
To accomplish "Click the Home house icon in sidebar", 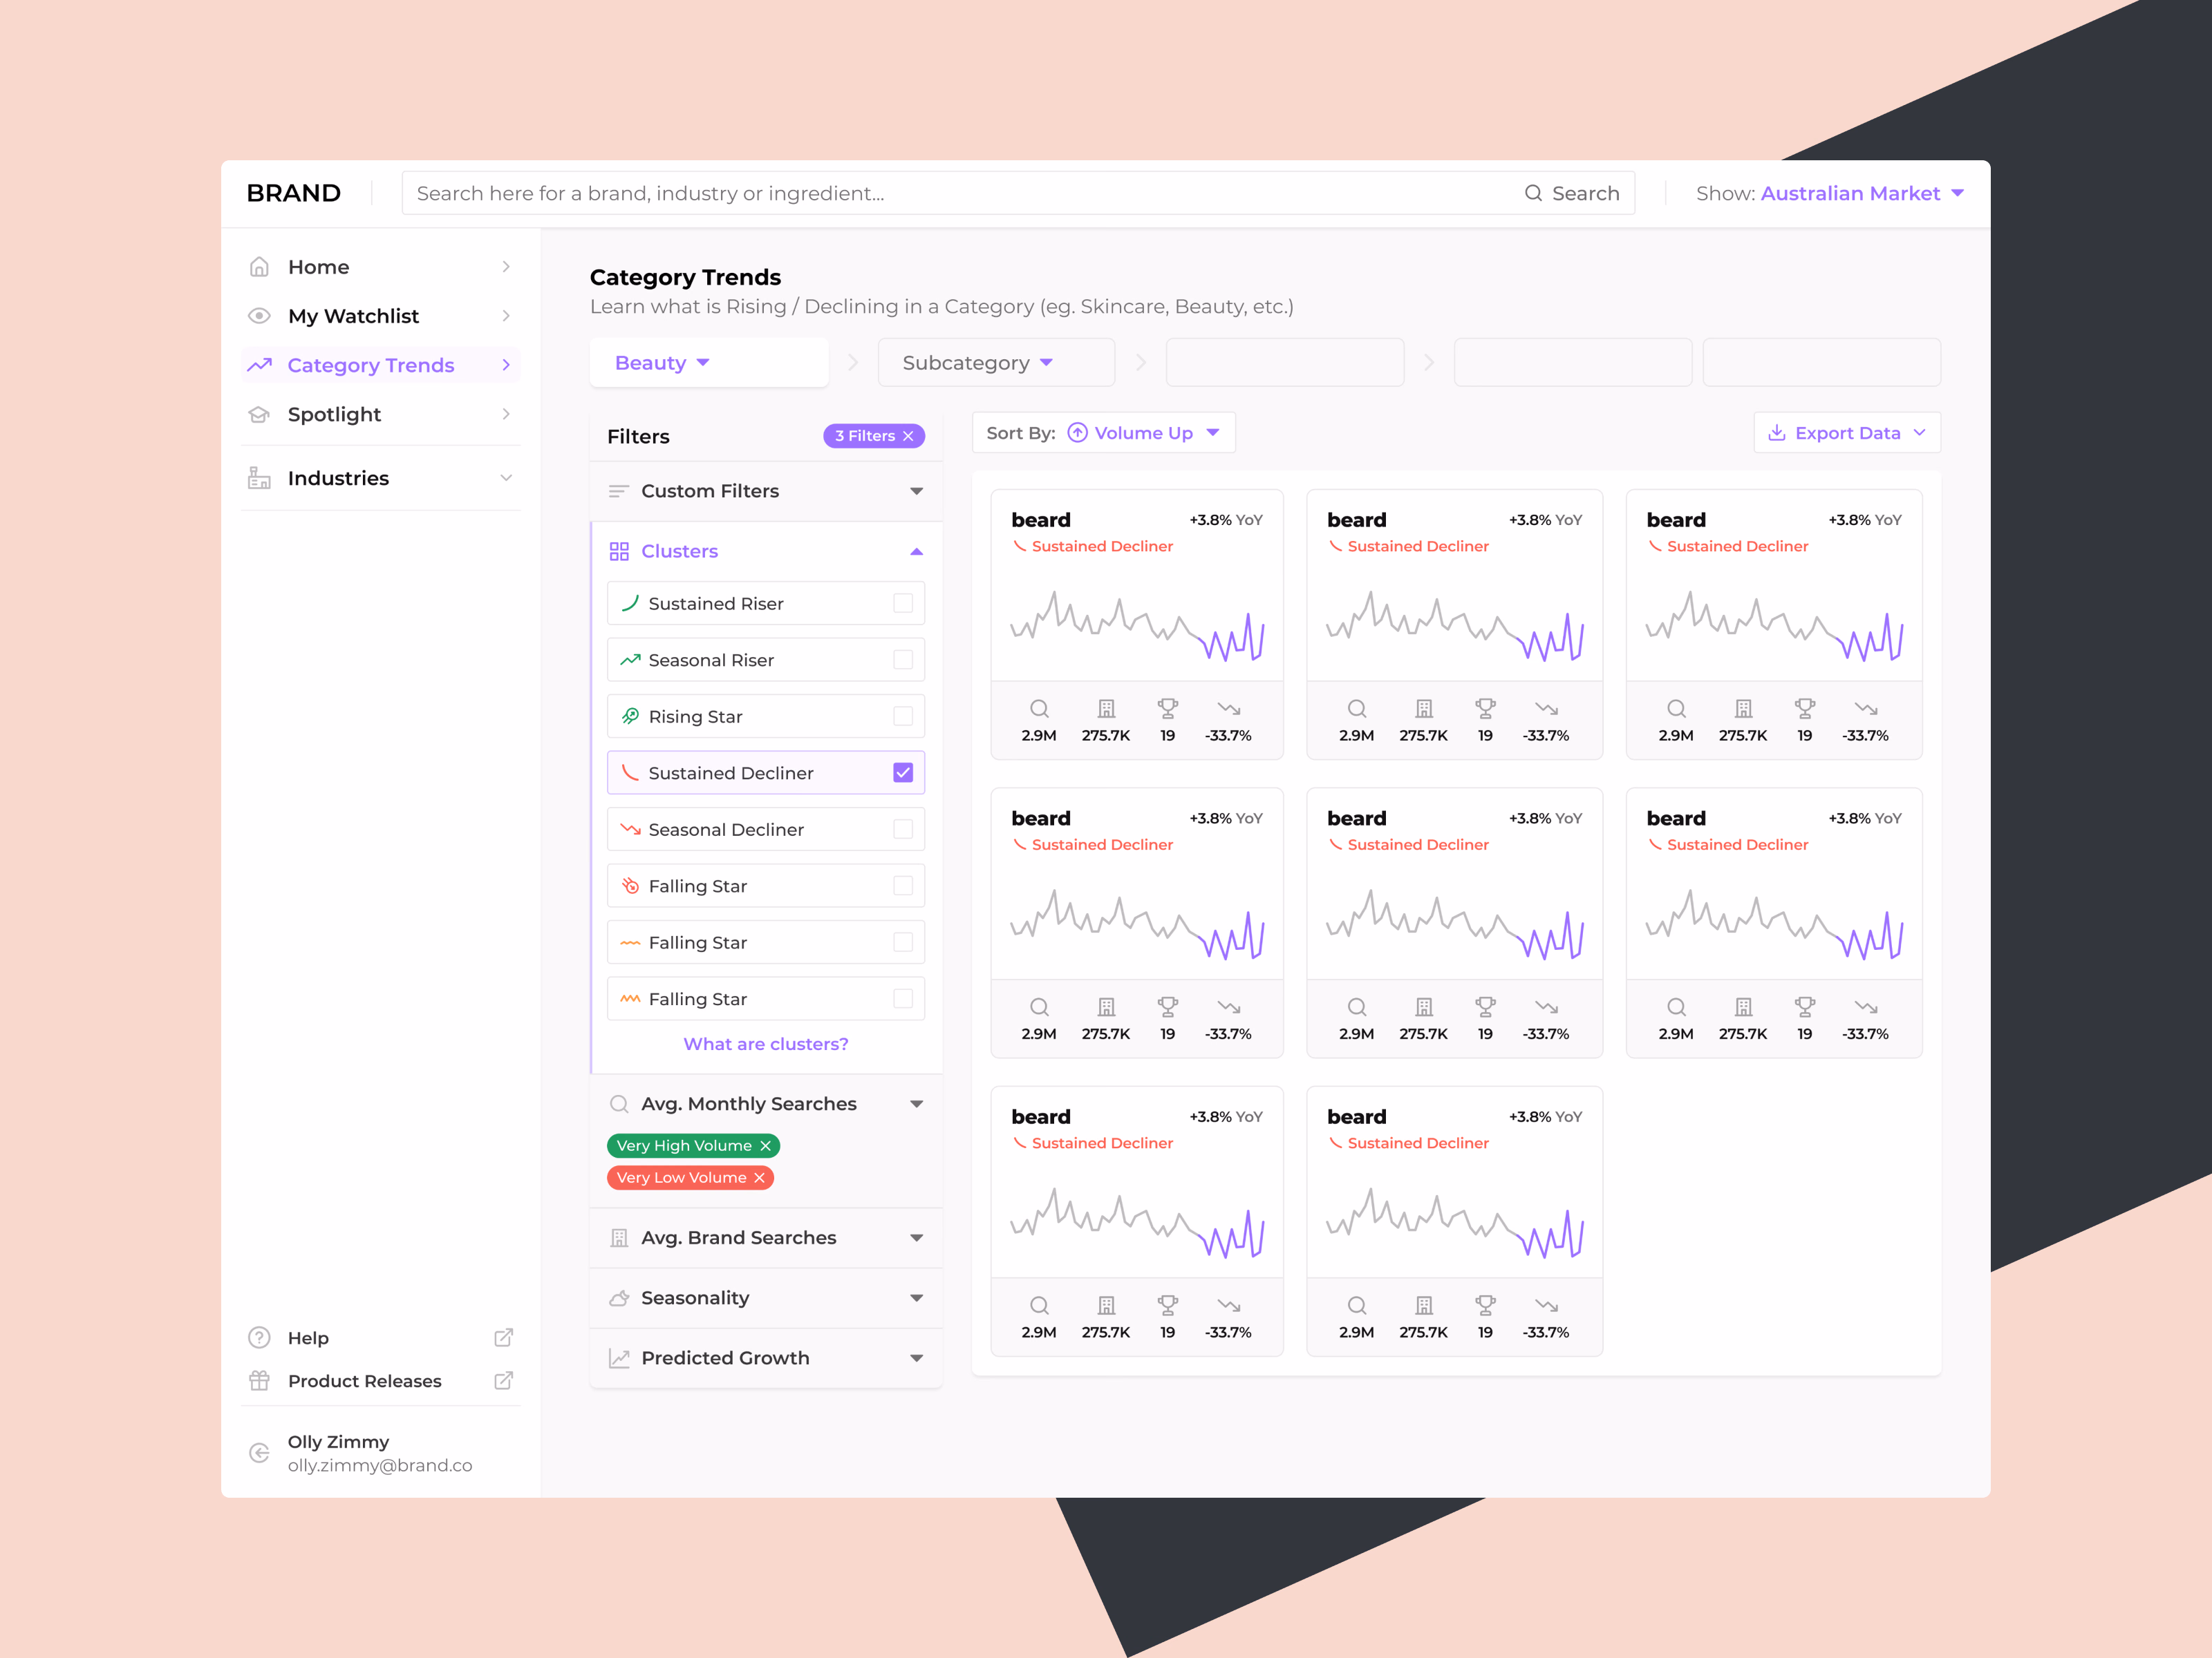I will 259,267.
